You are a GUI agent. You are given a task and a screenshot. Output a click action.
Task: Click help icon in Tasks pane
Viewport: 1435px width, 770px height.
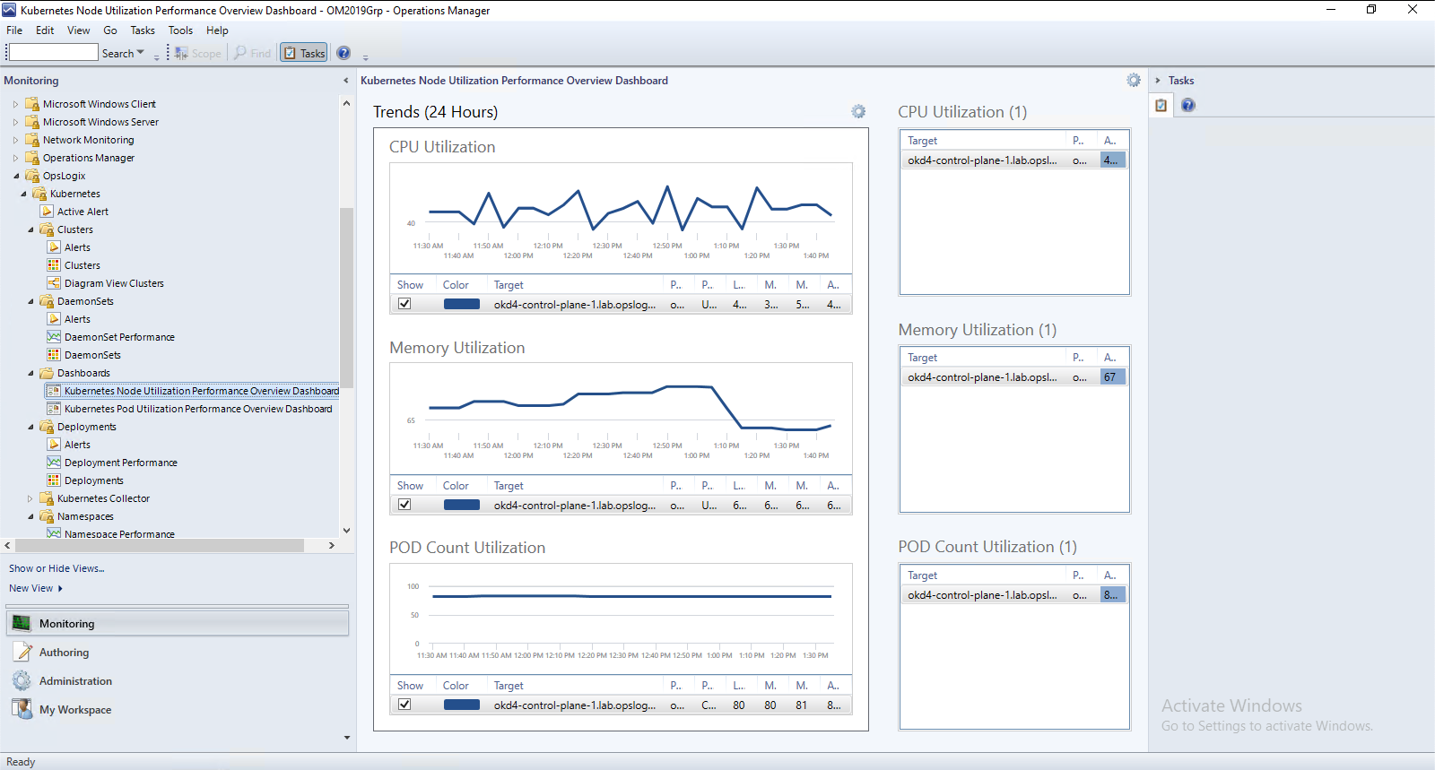(1188, 105)
